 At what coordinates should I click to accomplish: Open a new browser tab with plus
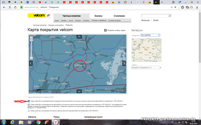coord(162,2)
